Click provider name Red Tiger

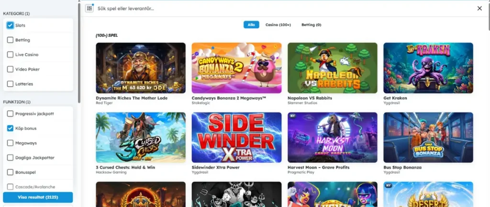[x=103, y=103]
